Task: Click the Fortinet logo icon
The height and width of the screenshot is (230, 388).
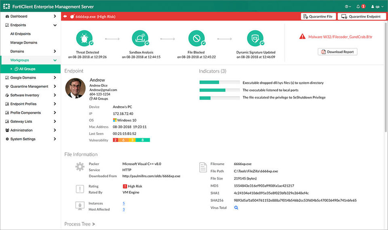Action: tap(6, 6)
